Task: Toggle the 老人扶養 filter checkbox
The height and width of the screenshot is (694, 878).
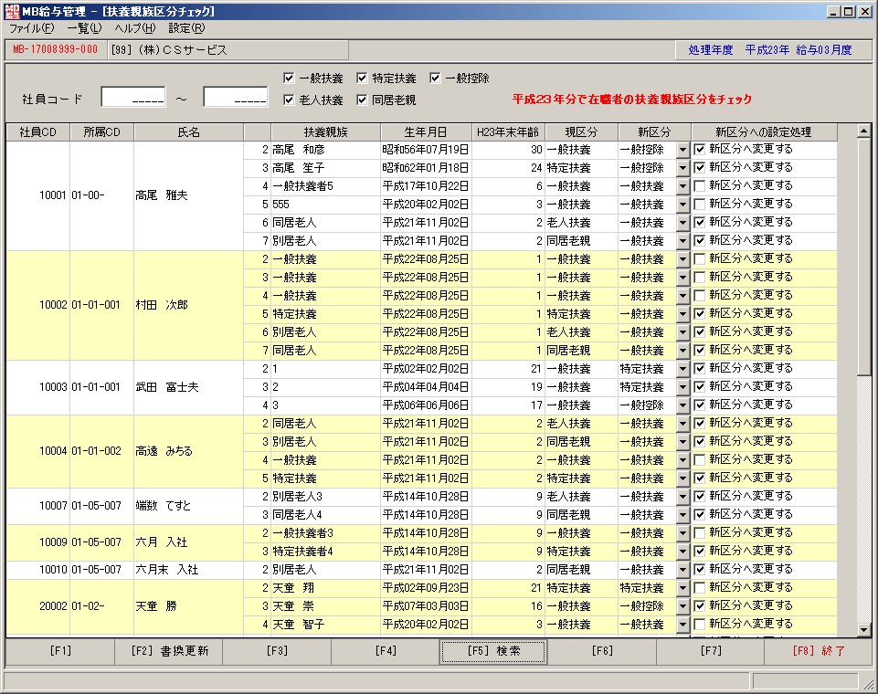Action: click(289, 100)
